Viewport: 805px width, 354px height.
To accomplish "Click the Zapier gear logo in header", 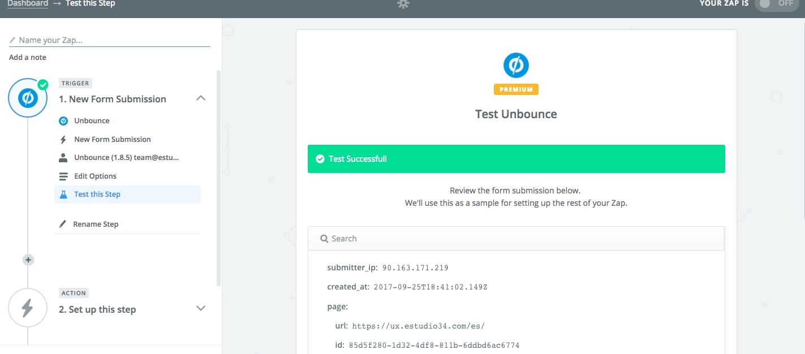I will click(403, 3).
